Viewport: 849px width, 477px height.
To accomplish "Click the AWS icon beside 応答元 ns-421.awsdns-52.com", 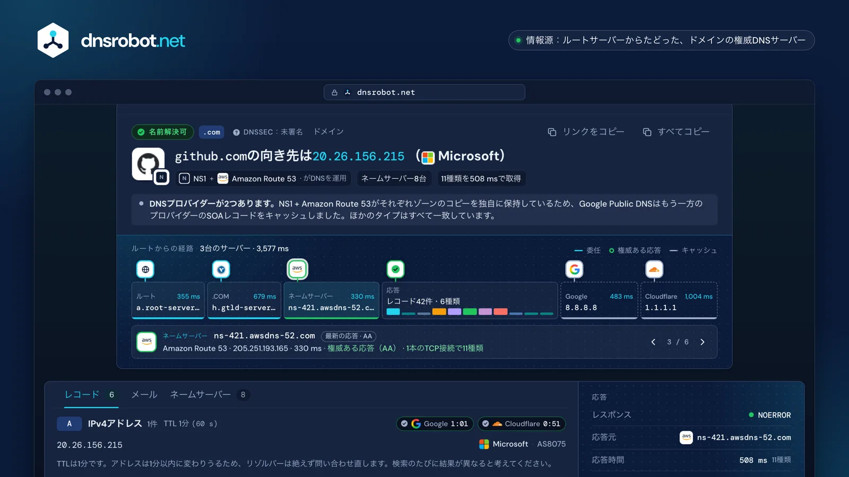I will pos(686,437).
